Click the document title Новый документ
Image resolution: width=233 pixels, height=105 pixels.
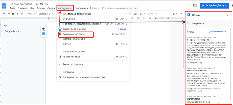tap(21, 4)
